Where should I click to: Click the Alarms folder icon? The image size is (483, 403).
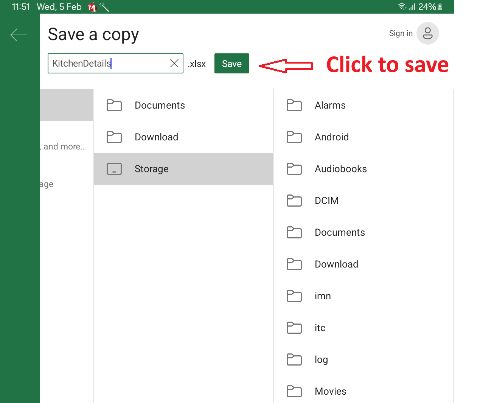294,105
